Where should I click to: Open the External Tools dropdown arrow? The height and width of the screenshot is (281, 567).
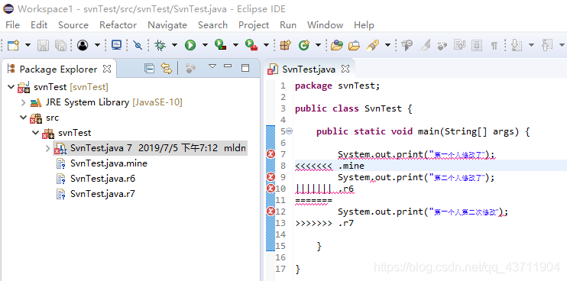(266, 46)
